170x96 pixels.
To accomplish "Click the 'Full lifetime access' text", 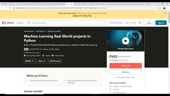I will click(x=119, y=93).
